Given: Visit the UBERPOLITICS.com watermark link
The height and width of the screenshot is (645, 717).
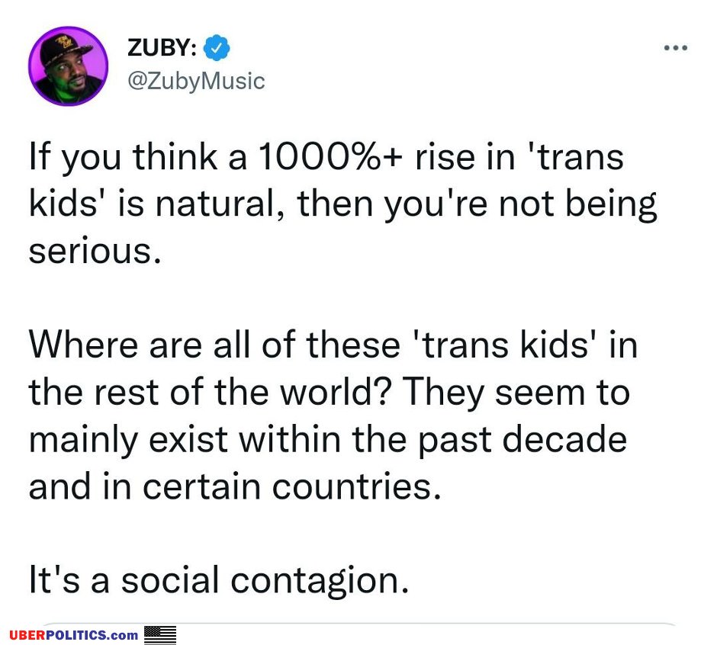Looking at the screenshot, I should [x=74, y=635].
